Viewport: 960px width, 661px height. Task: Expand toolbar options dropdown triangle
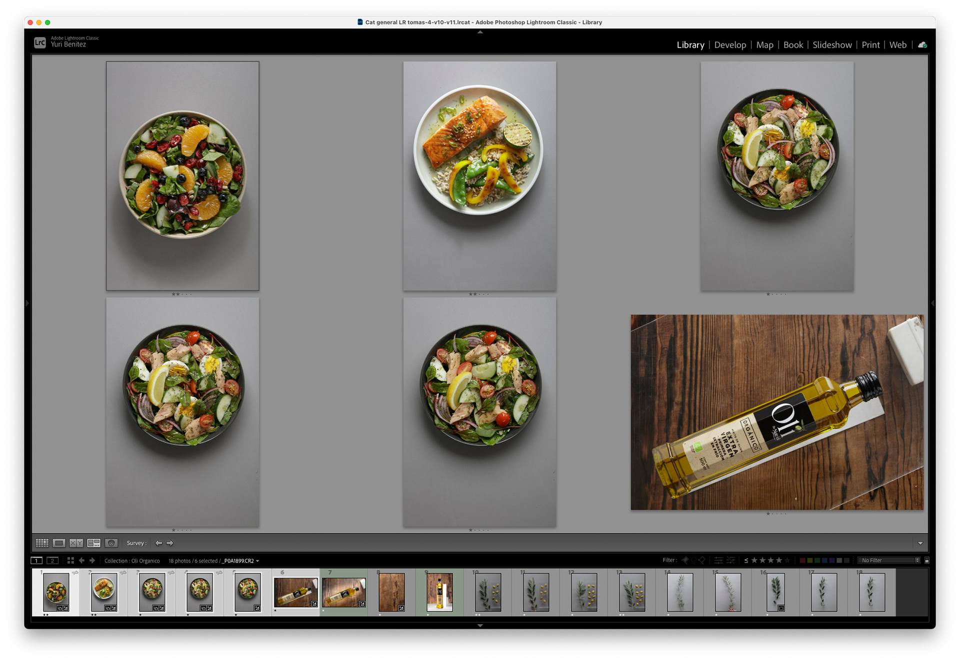tap(920, 543)
